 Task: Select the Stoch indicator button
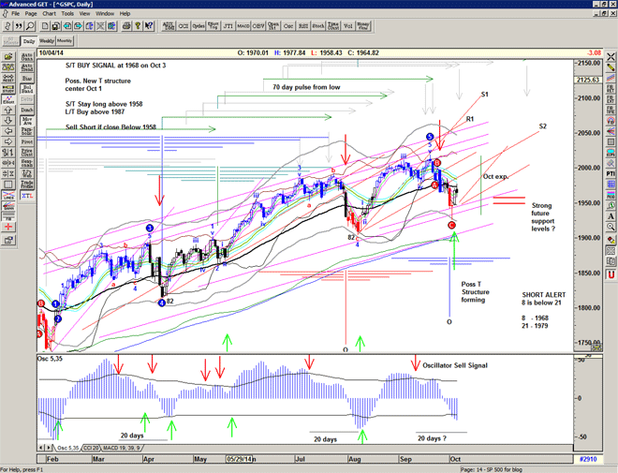point(317,27)
